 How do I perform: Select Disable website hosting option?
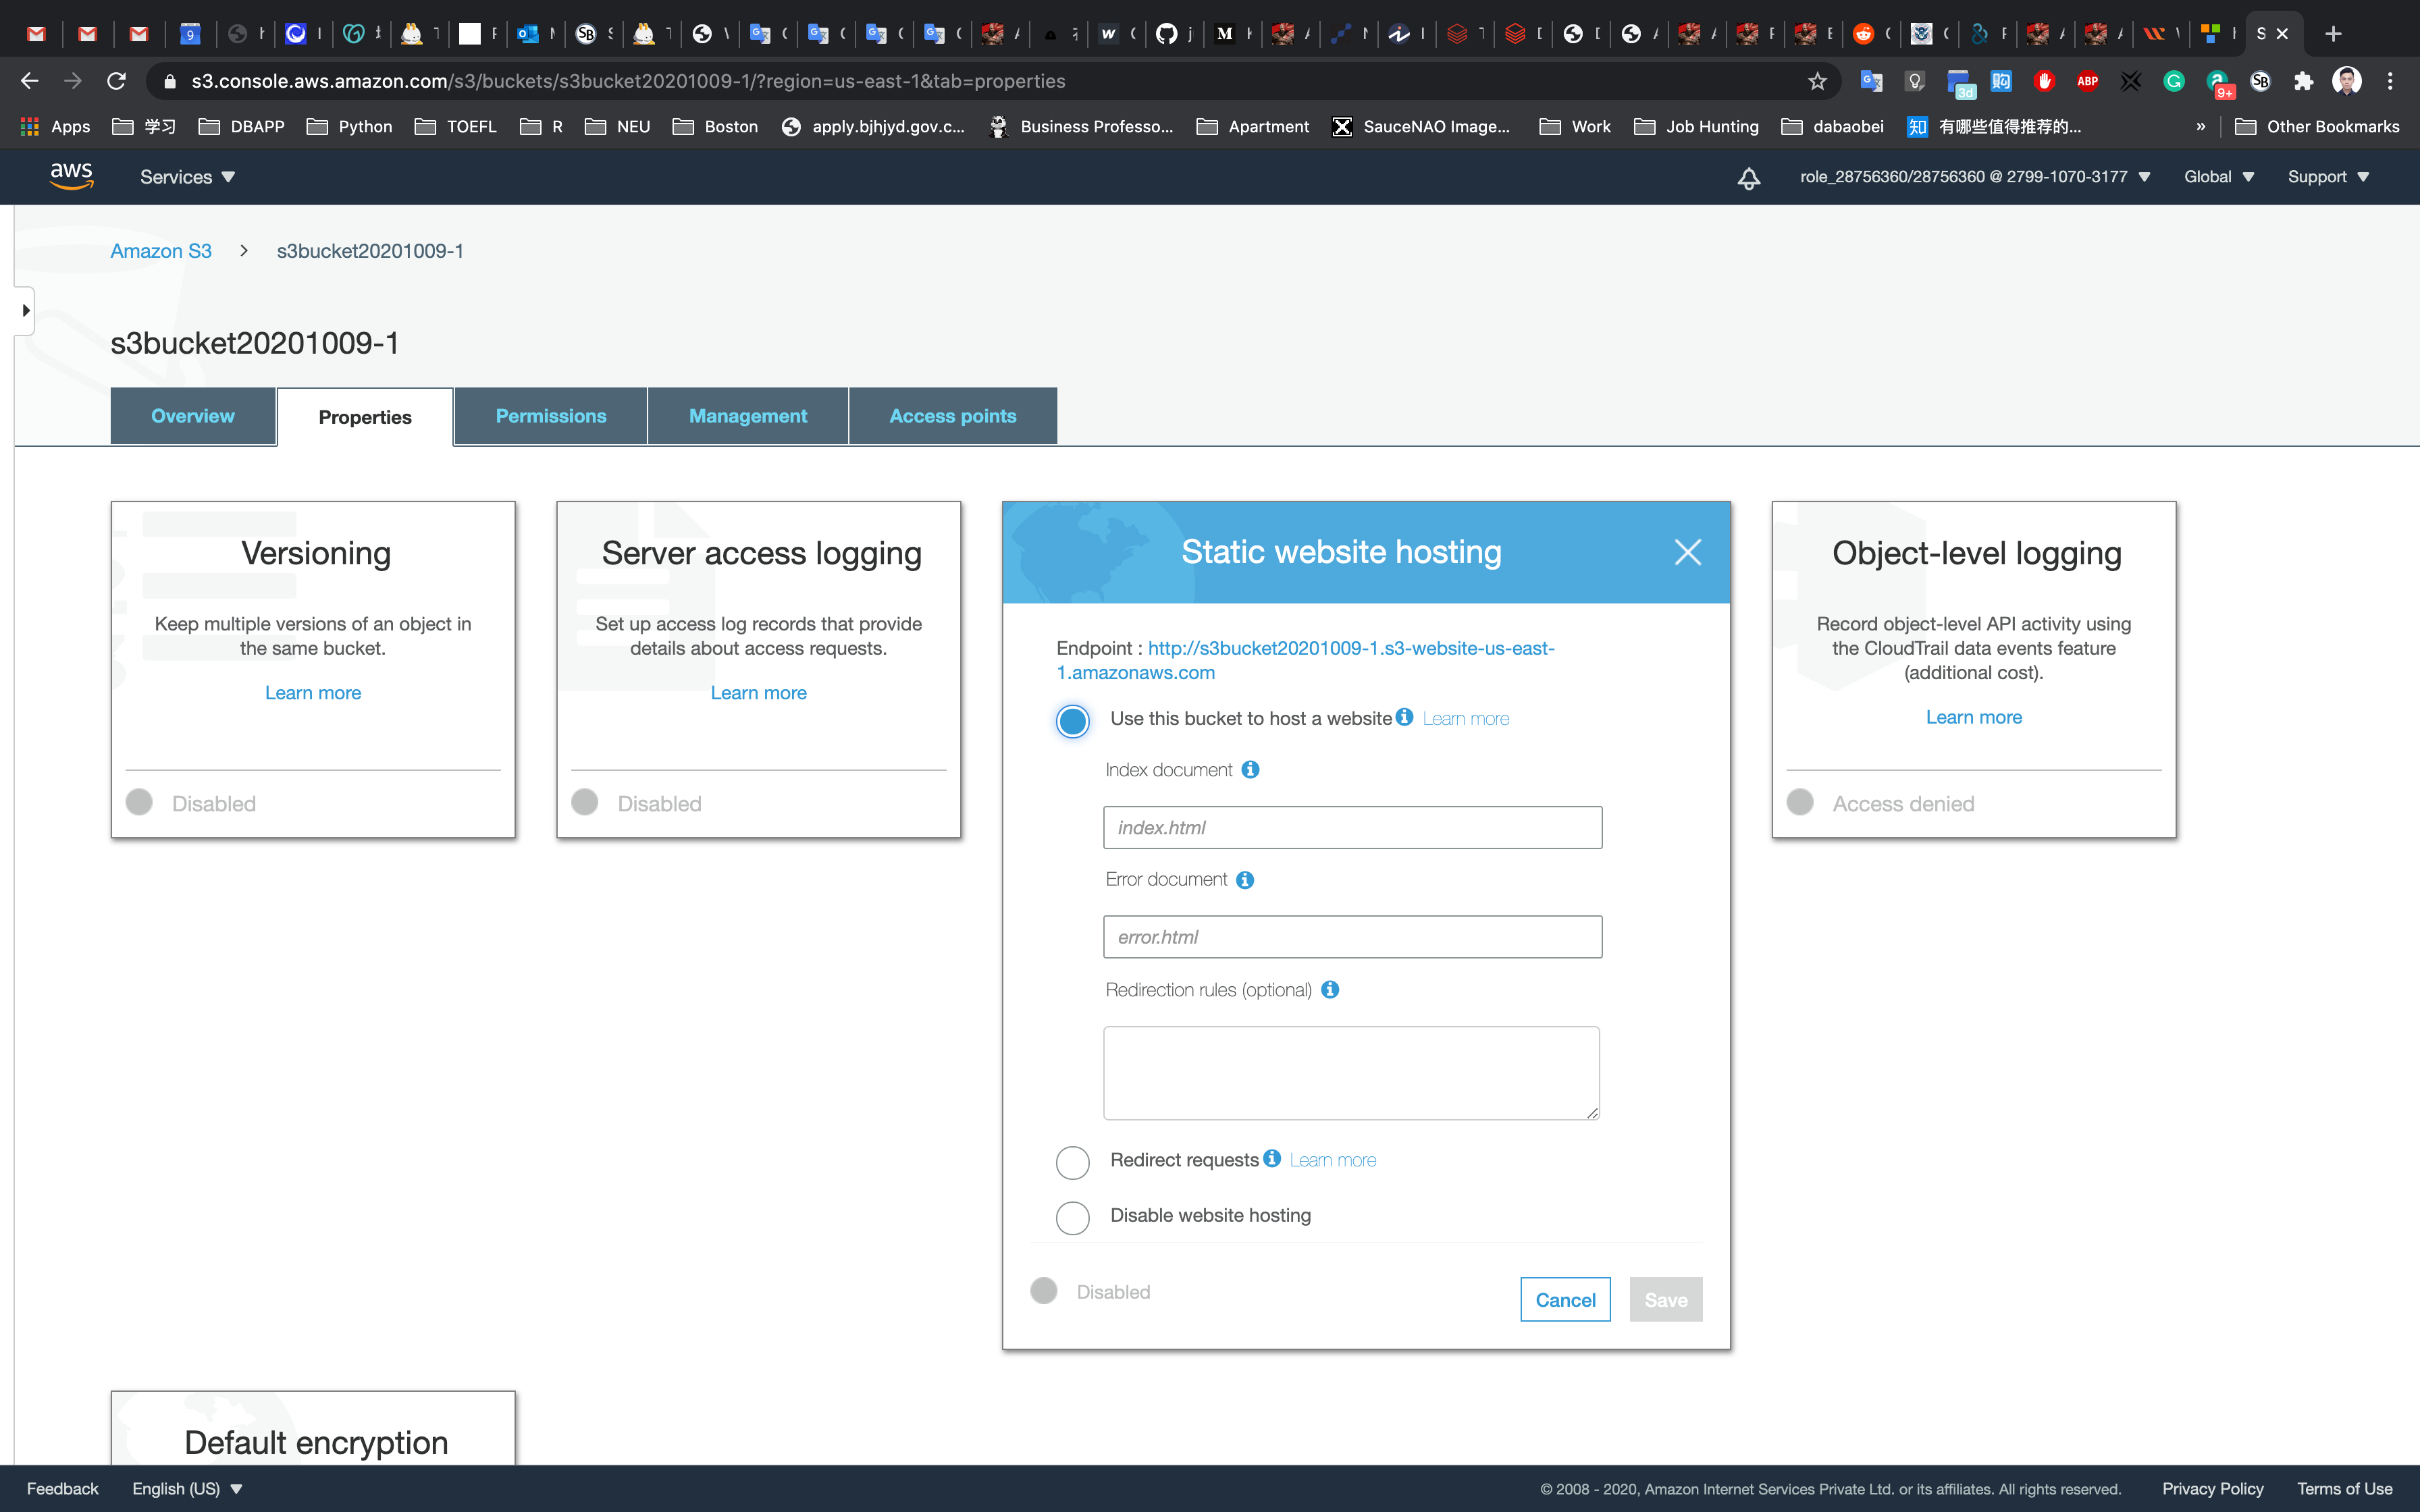[x=1072, y=1217]
